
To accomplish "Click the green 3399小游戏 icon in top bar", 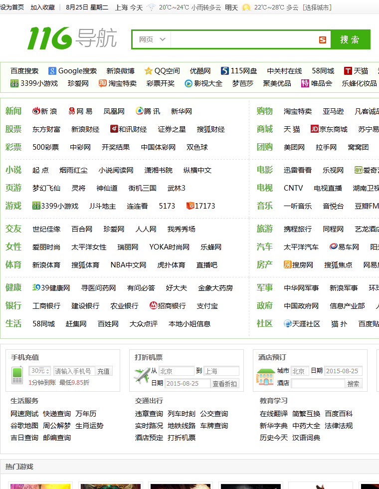I will 14,83.
